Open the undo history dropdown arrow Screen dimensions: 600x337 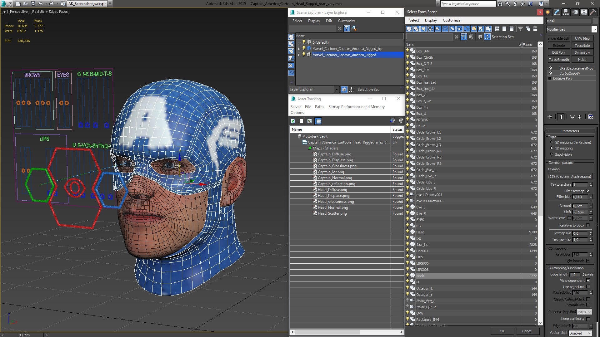[46, 4]
